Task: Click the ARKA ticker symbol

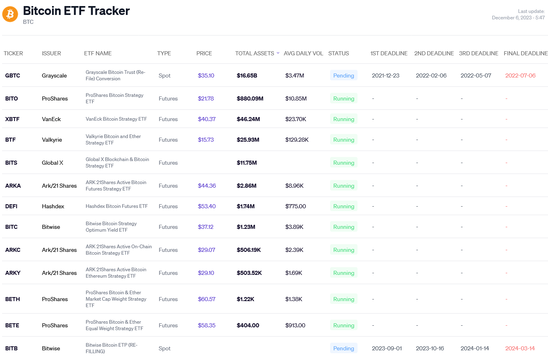Action: (13, 186)
